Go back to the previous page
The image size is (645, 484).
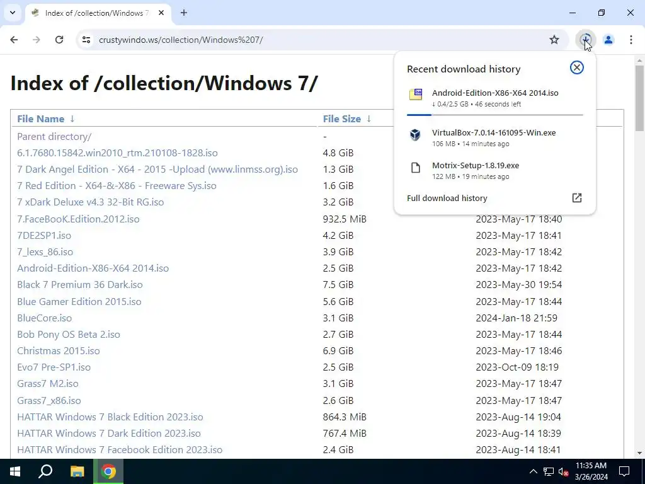click(14, 40)
